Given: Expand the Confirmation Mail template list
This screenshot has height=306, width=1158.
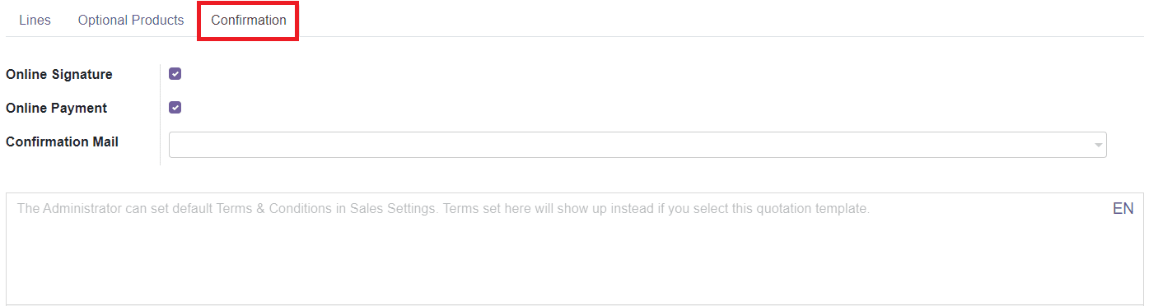Looking at the screenshot, I should pos(1098,146).
